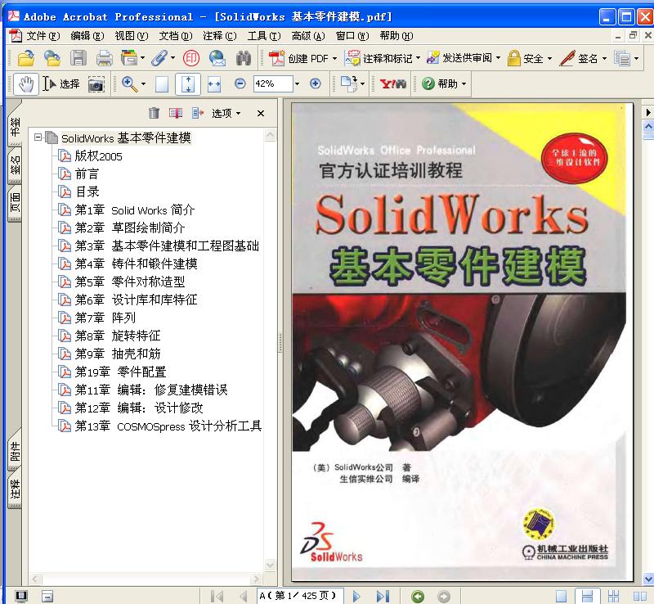Select continuous-facing page layout icon

(x=614, y=596)
